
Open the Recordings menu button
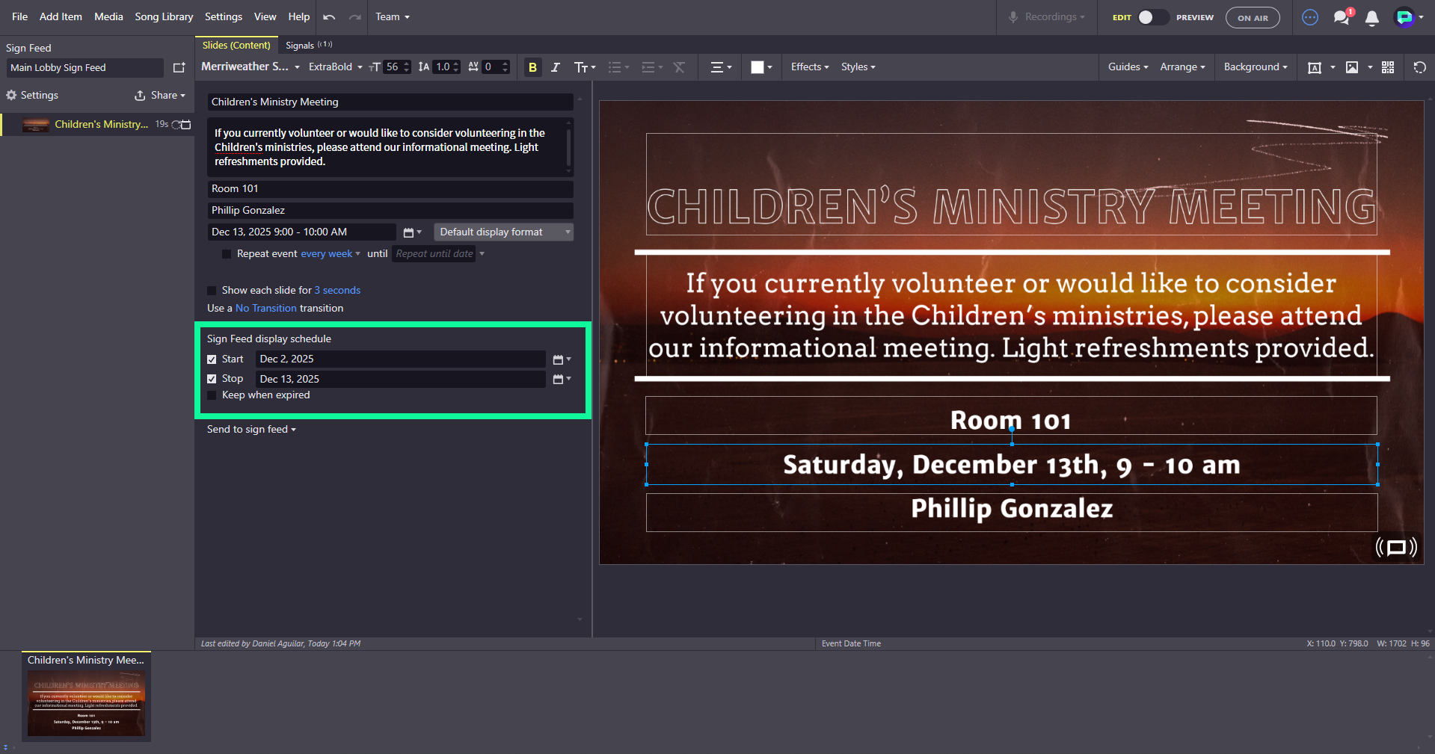click(x=1047, y=16)
